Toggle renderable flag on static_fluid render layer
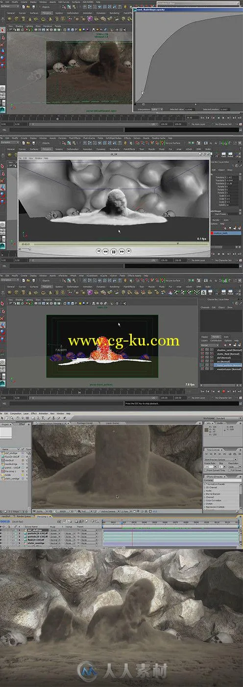 tap(203, 353)
